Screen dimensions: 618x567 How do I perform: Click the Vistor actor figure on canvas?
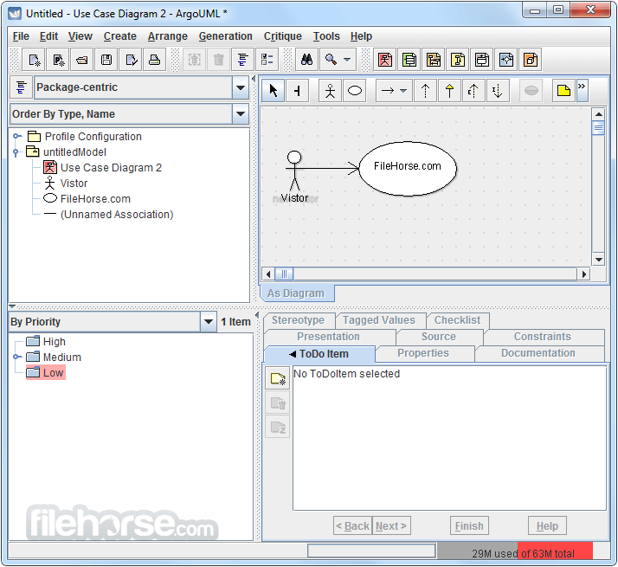click(x=294, y=171)
